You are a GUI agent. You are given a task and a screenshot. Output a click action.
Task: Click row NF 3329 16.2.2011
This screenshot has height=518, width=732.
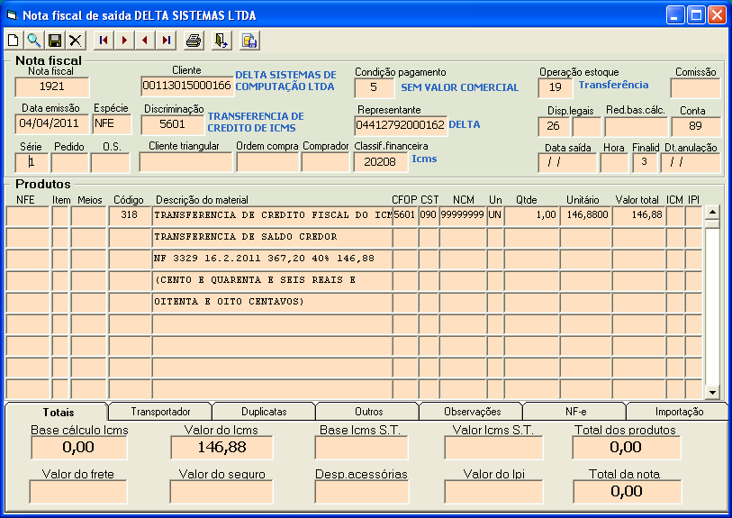tap(272, 259)
